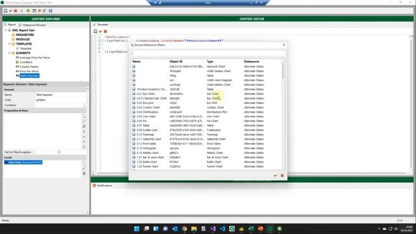This screenshot has width=416, height=234.
Task: Select '1.03 Funnel chart' row
Action: 207,166
